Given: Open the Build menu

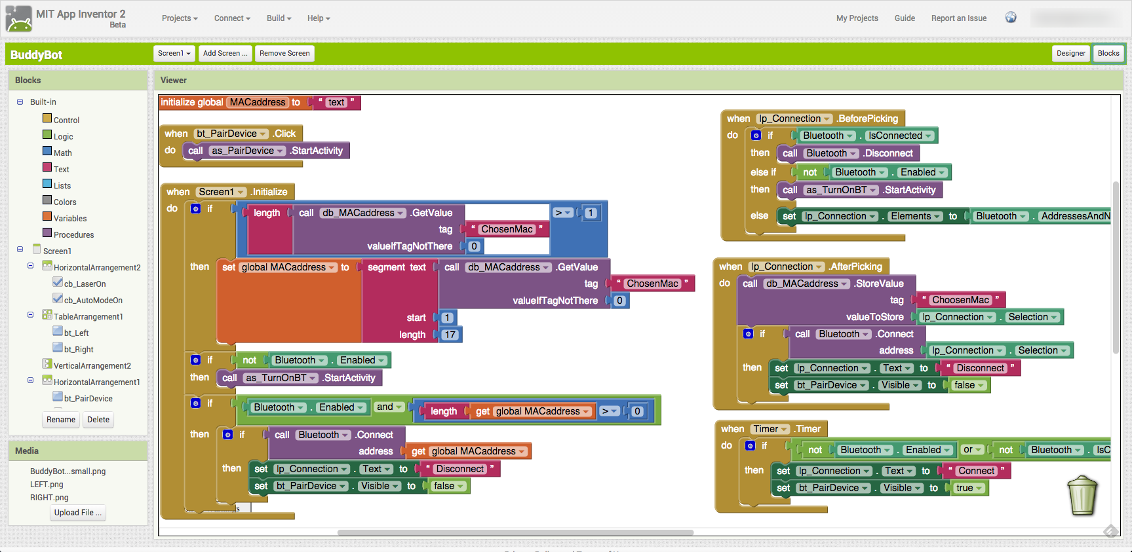Looking at the screenshot, I should coord(279,18).
